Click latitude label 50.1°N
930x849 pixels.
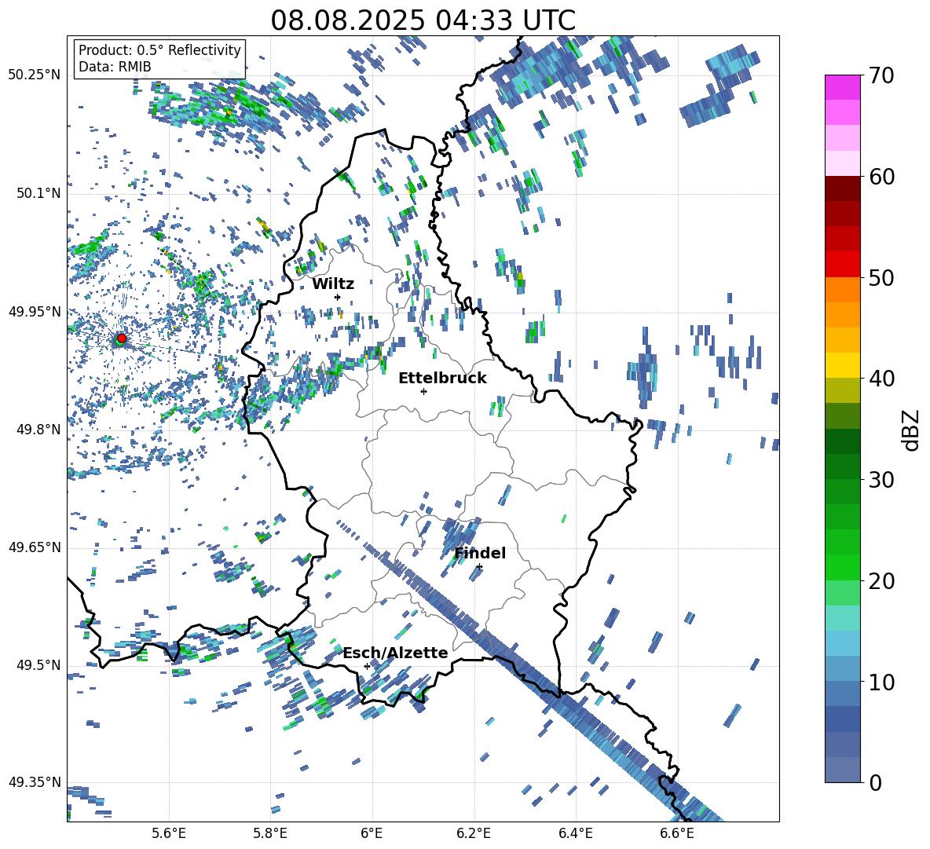[x=38, y=193]
